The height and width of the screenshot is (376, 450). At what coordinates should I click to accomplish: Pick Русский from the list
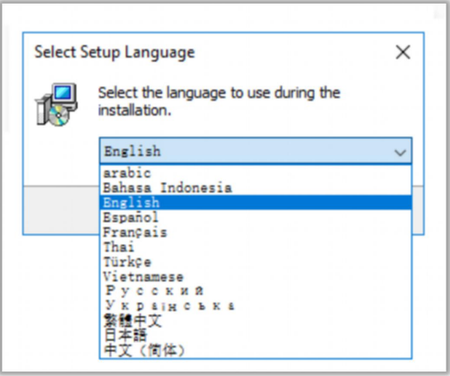coord(255,291)
